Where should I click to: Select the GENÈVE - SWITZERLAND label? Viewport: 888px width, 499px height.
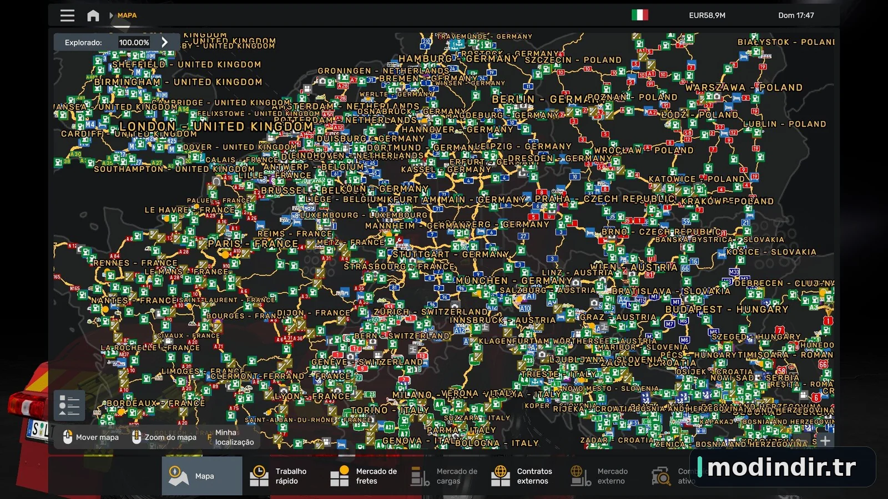[367, 362]
